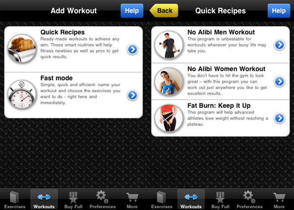
Task: Tap Preferences gear icon on right screen
Action: [249, 197]
